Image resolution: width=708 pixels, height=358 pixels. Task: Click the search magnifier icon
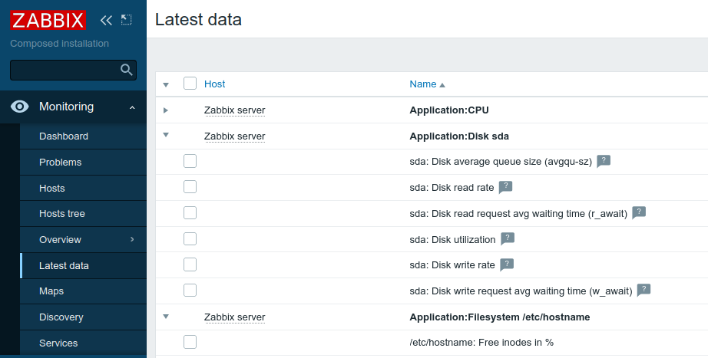(127, 71)
